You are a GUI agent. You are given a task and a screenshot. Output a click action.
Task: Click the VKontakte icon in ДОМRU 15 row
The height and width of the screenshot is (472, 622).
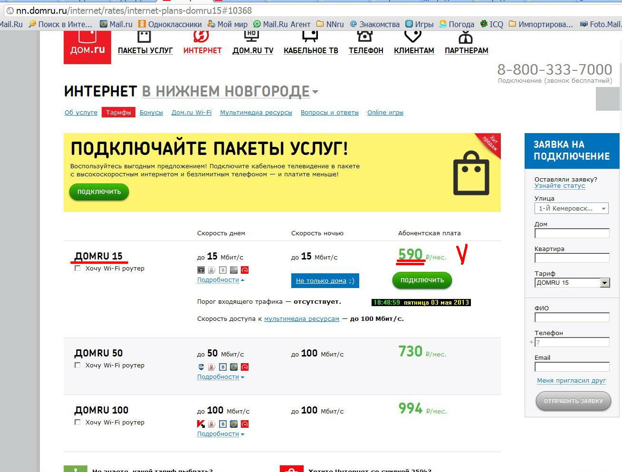pos(223,270)
